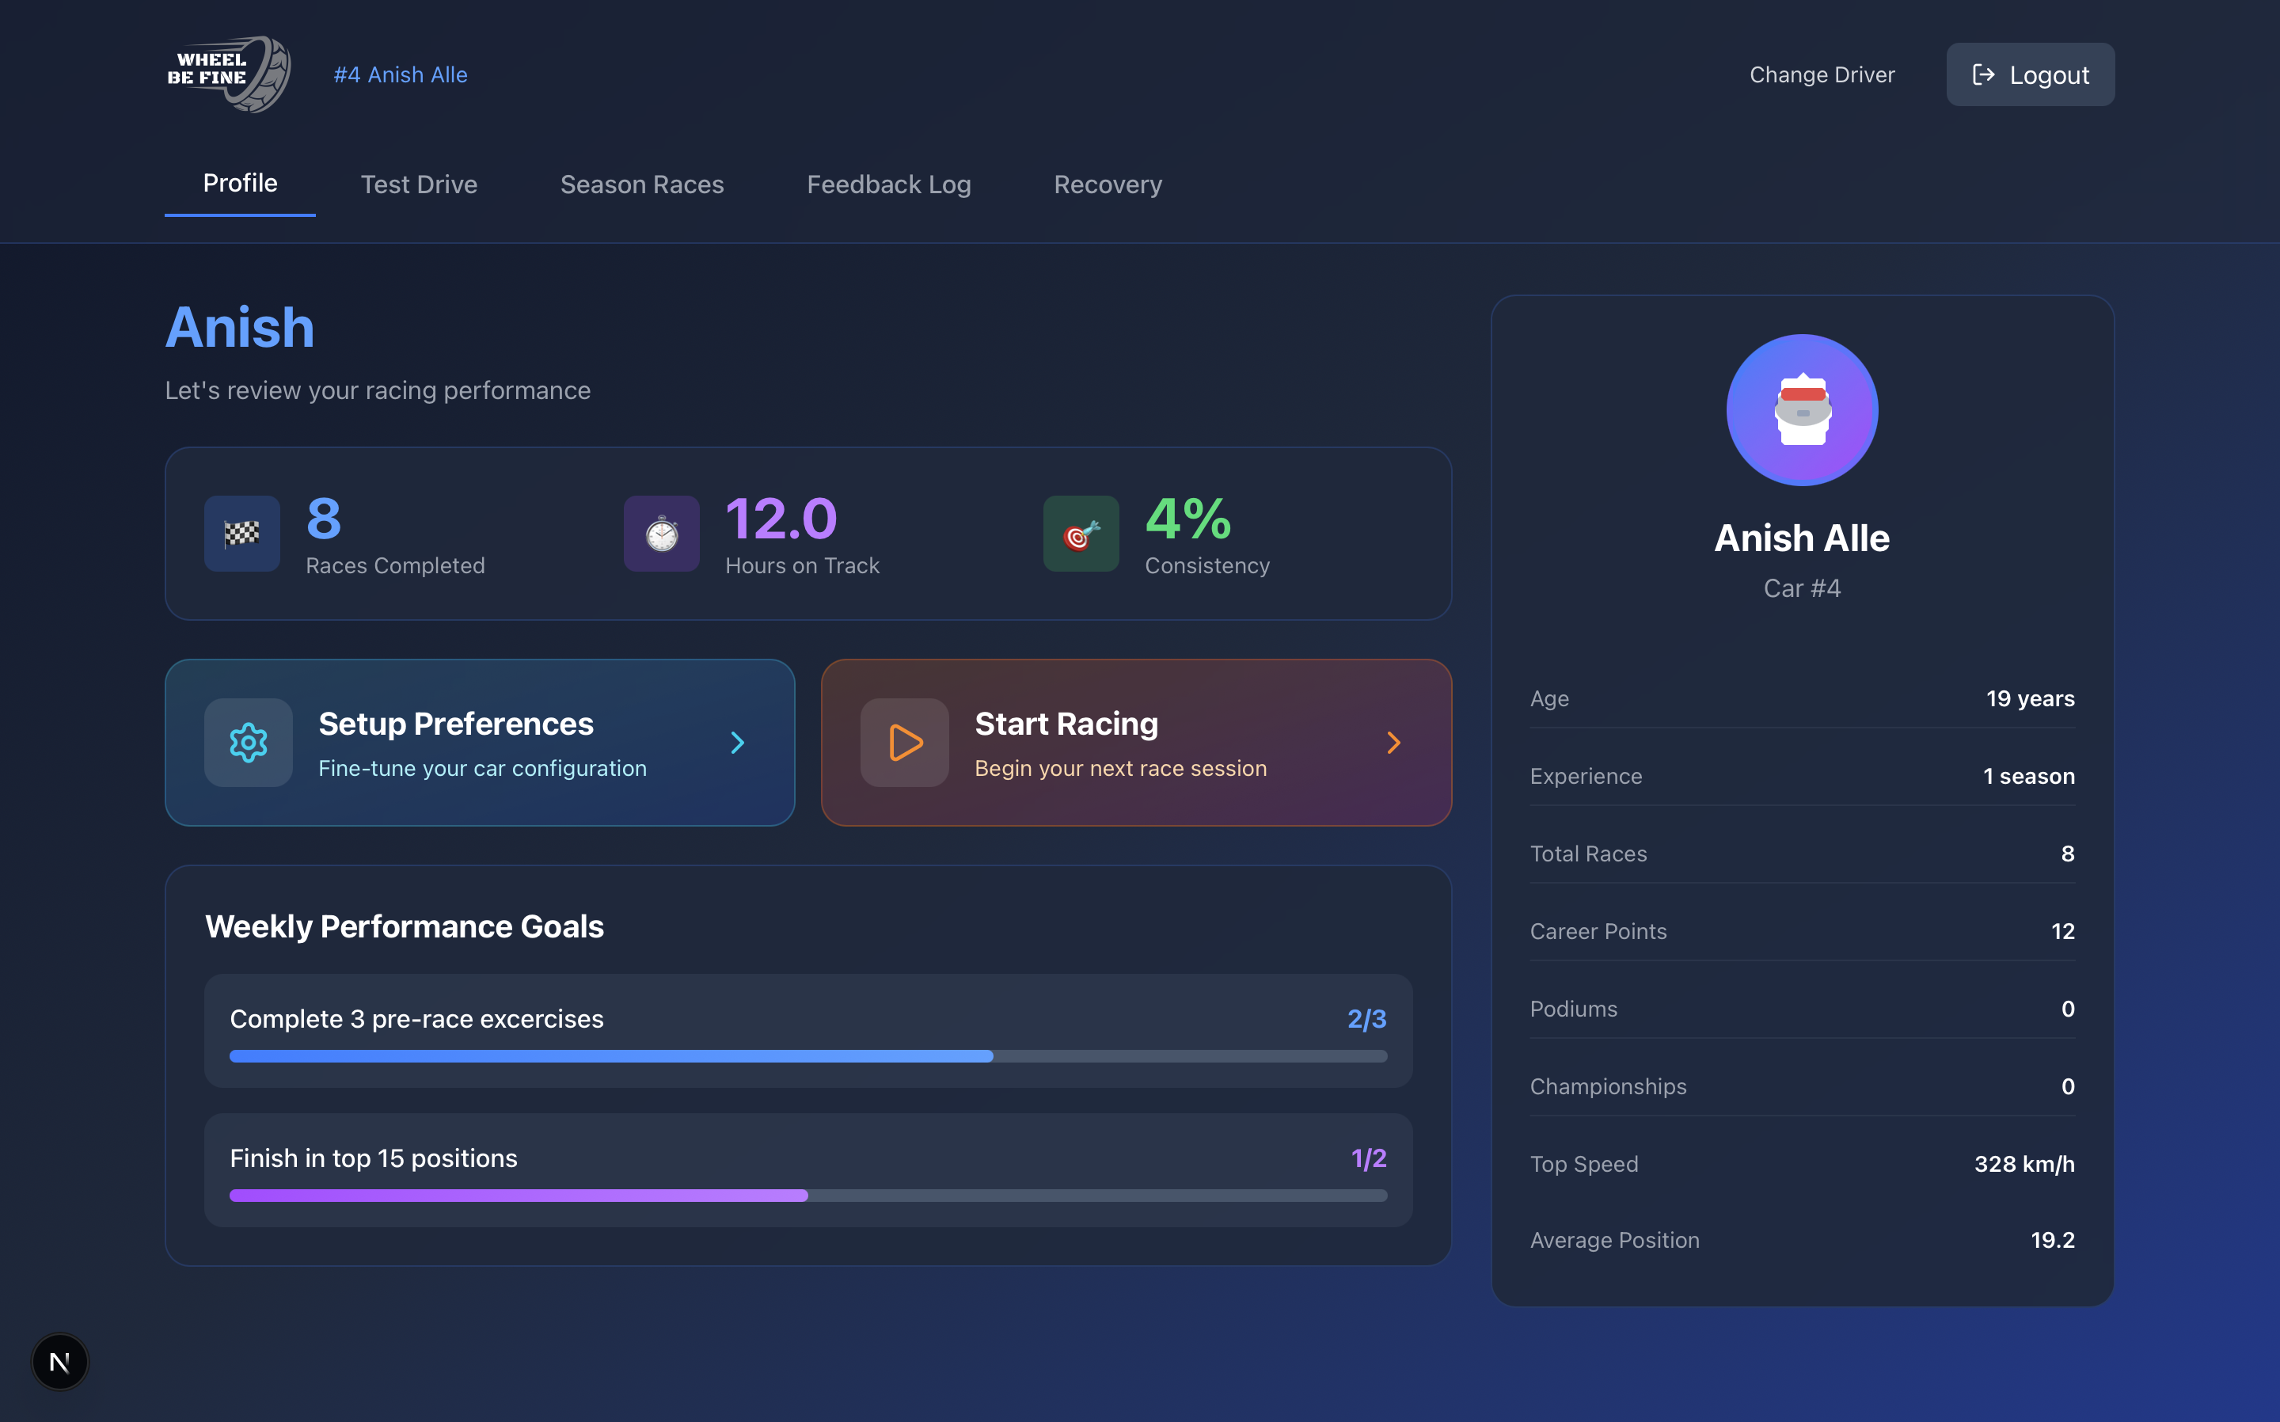Select the Recovery tab

1108,184
